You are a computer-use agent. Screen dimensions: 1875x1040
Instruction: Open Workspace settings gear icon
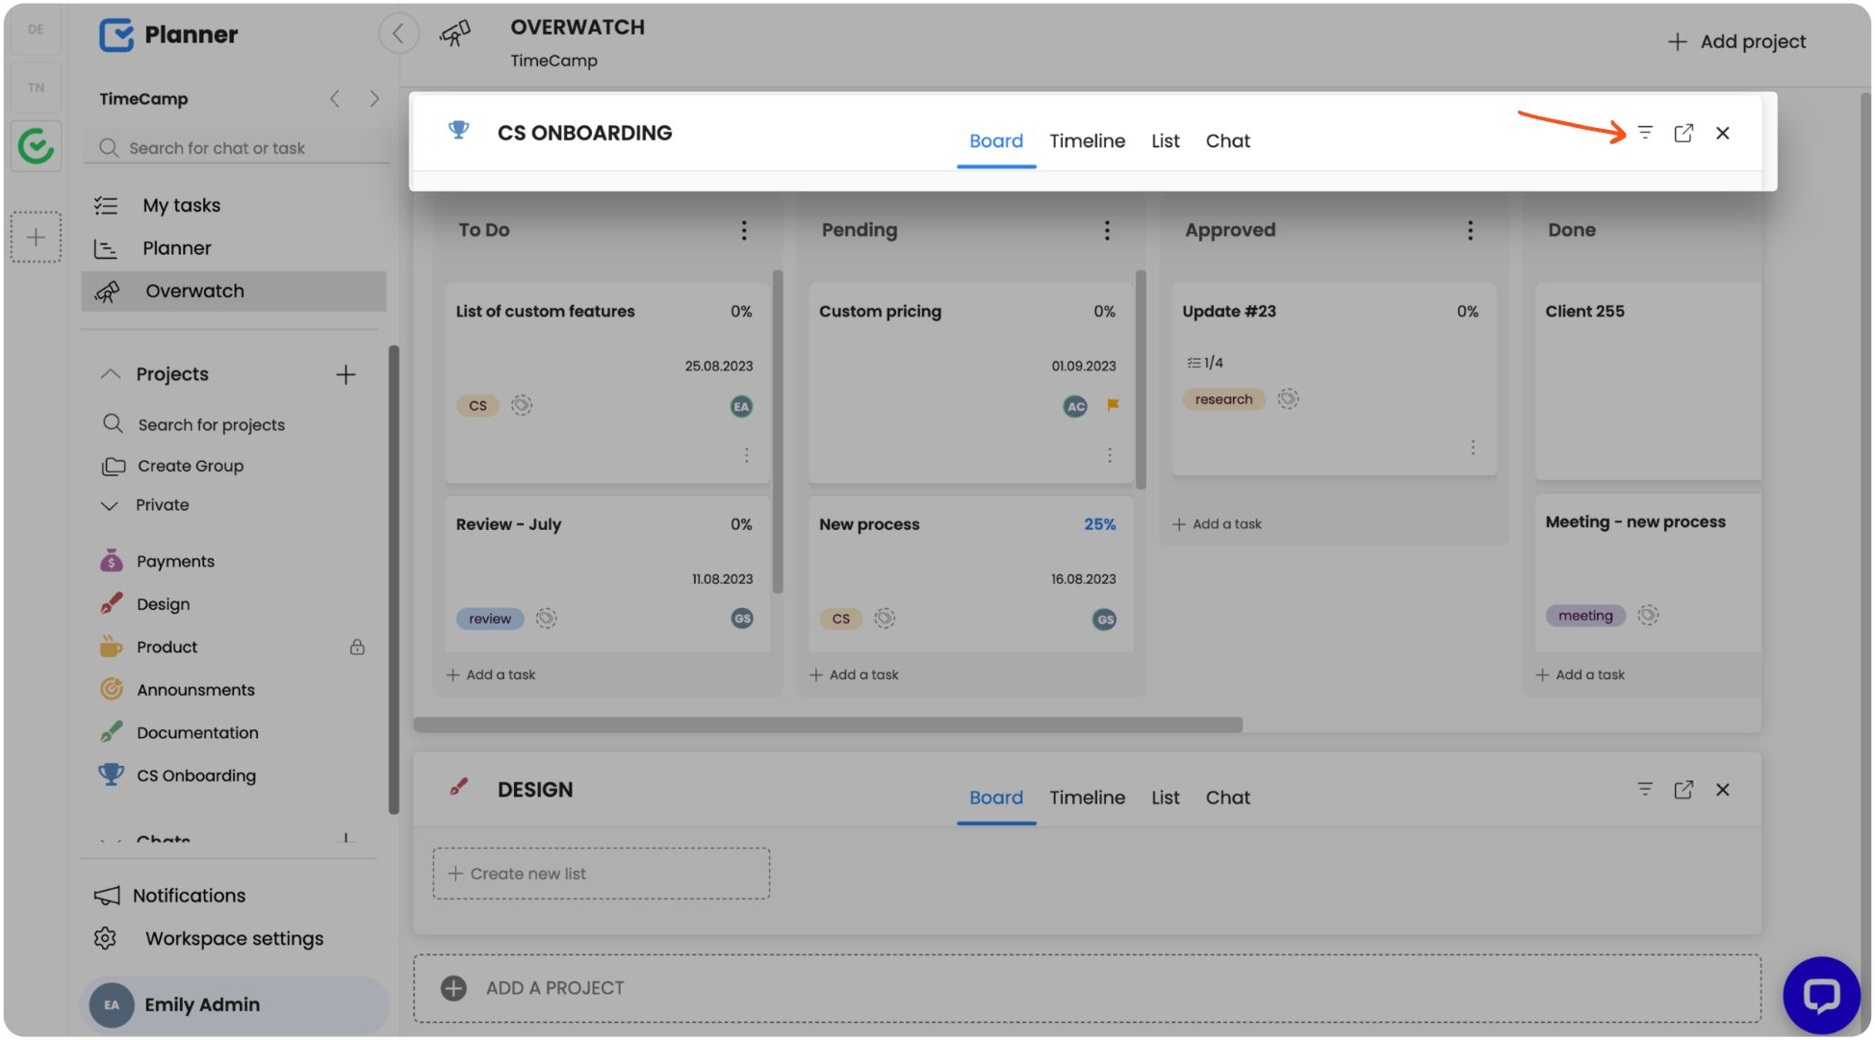pyautogui.click(x=106, y=938)
